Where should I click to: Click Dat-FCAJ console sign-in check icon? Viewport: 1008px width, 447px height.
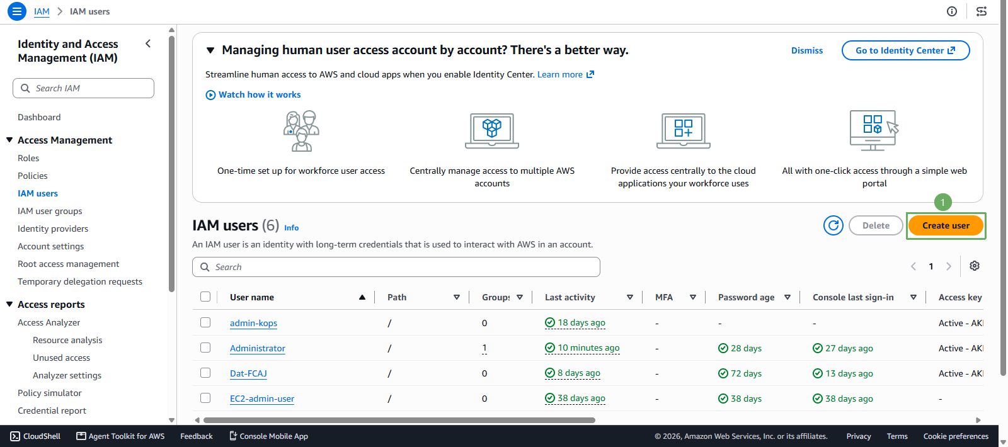(818, 373)
